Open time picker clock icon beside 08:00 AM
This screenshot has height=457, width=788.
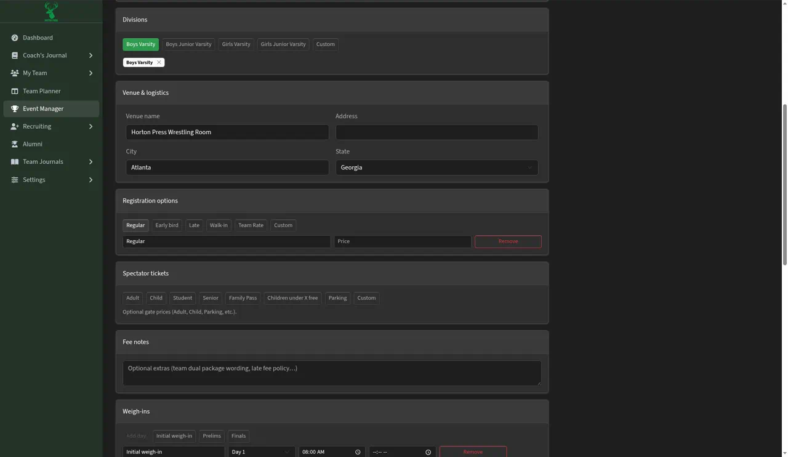(358, 452)
